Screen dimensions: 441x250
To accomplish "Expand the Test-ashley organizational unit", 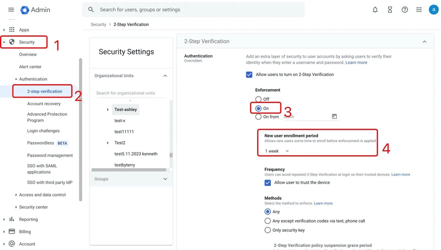I will [108, 109].
